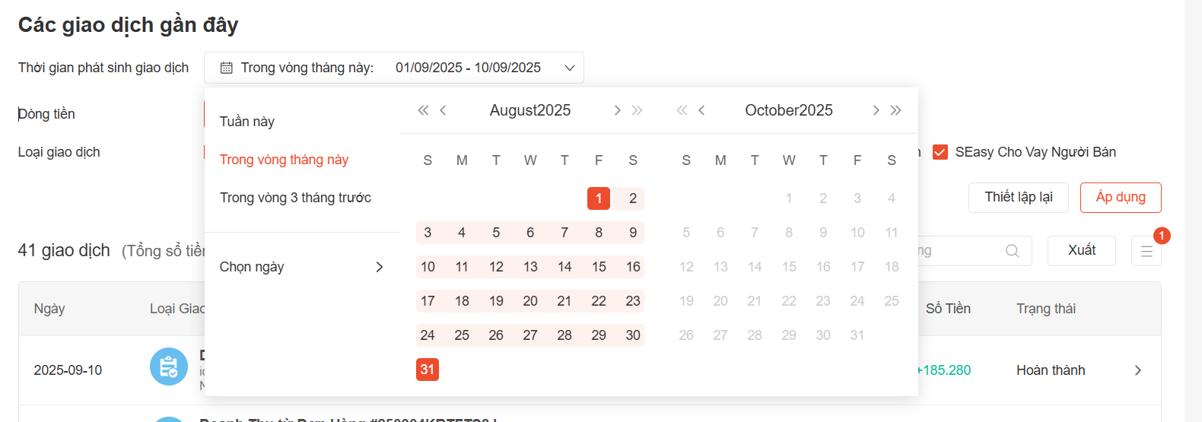Jump October calendar forward one year
The width and height of the screenshot is (1202, 422).
coord(896,110)
